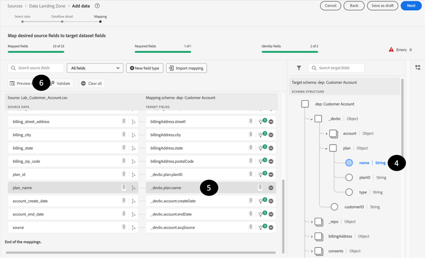
Task: Remove the plan_id mapping row
Action: (271, 175)
